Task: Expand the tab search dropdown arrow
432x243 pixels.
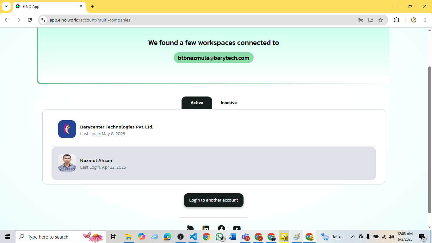Action: (x=6, y=6)
